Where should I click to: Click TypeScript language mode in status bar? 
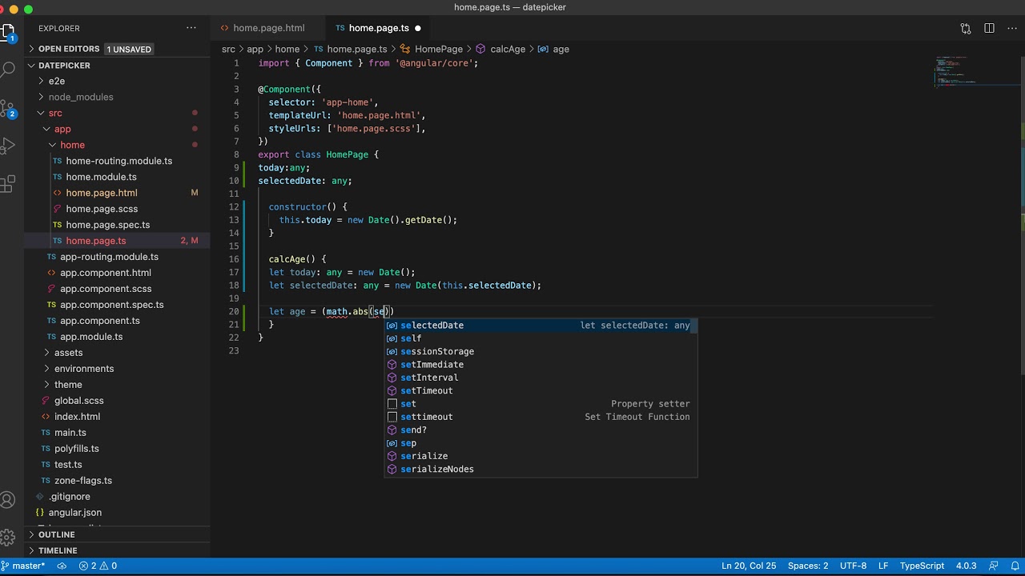[x=922, y=566]
